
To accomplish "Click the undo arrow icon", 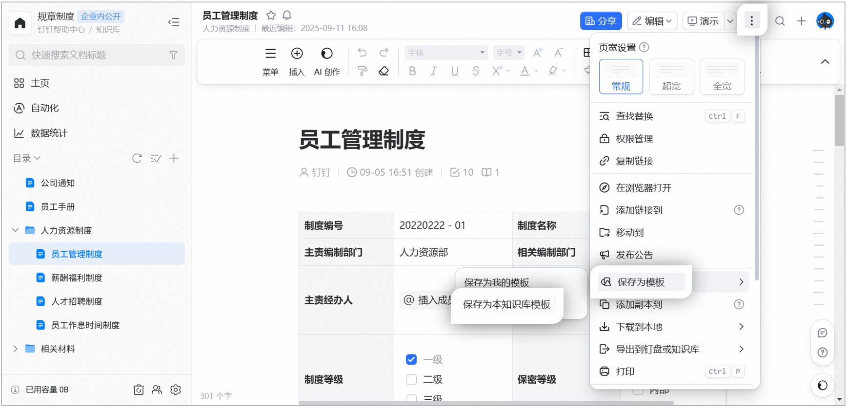I will [362, 53].
